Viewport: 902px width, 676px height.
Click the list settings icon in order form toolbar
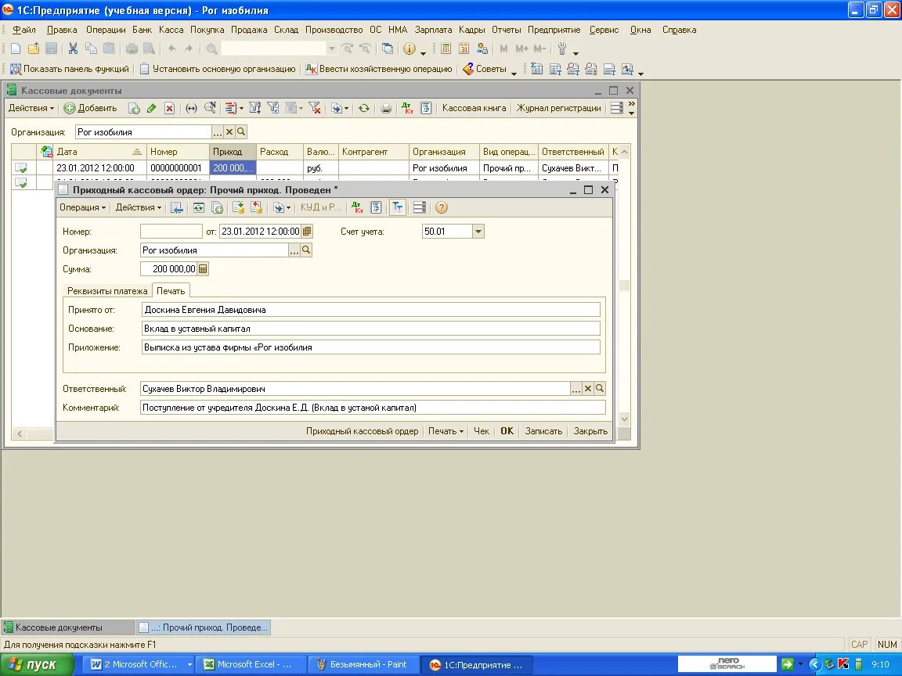420,207
